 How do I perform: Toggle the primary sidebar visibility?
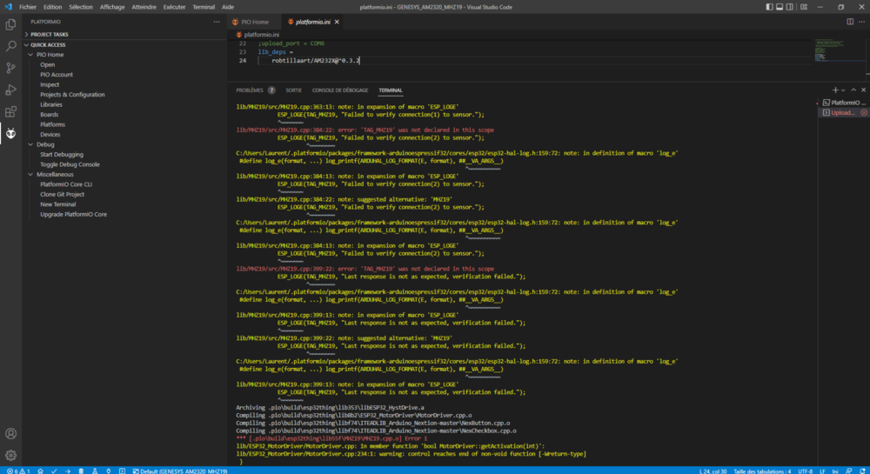click(x=769, y=7)
